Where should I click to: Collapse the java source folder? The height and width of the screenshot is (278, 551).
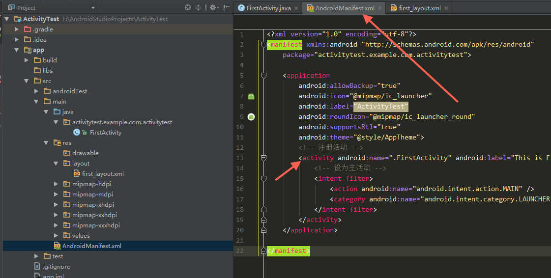click(46, 112)
